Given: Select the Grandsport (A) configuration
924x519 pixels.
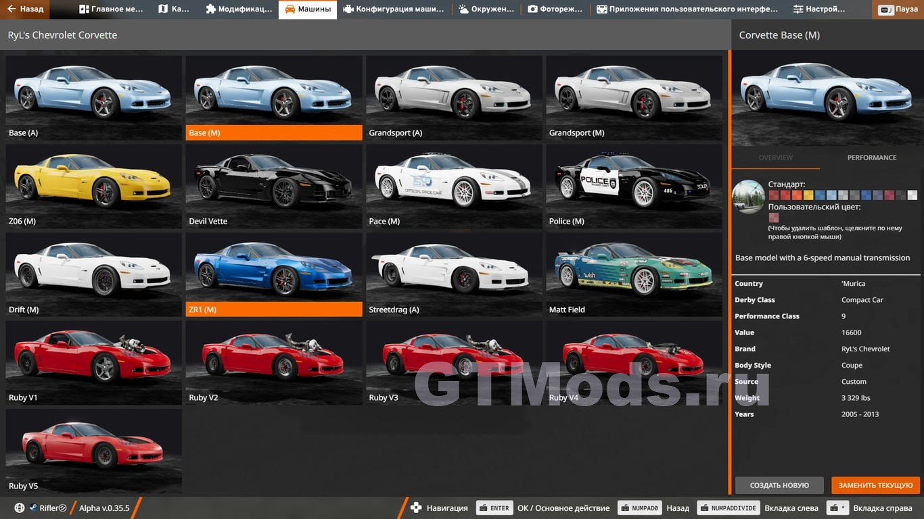Looking at the screenshot, I should tap(454, 98).
